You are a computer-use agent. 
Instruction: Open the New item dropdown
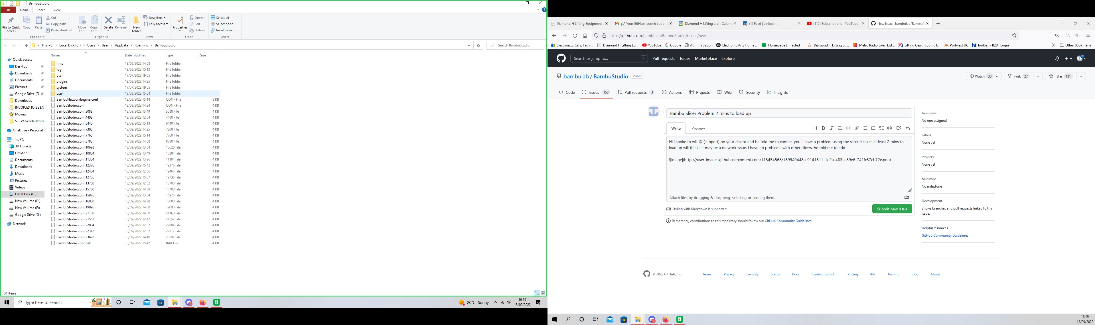click(155, 17)
